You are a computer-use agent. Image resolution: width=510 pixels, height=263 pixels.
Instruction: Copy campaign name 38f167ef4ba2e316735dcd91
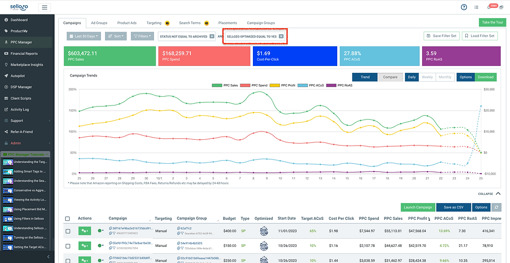pyautogui.click(x=110, y=228)
